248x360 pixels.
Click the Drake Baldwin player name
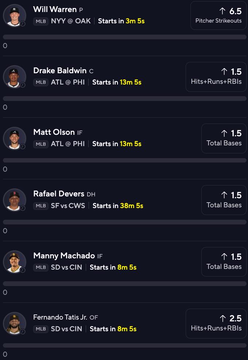[60, 71]
